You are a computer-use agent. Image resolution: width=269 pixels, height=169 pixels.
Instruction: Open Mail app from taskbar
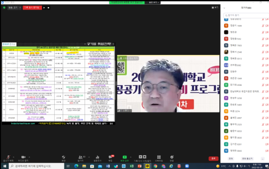point(100,166)
